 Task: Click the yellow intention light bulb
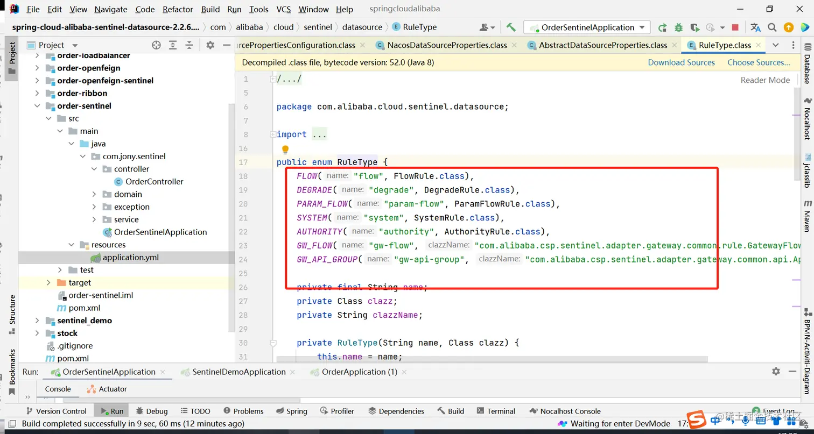tap(285, 149)
